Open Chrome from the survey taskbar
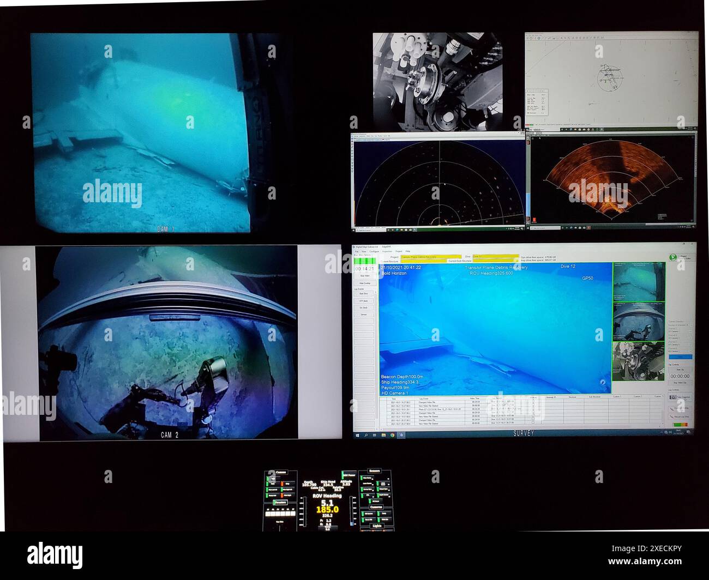Viewport: 709px width, 580px height. tap(392, 434)
